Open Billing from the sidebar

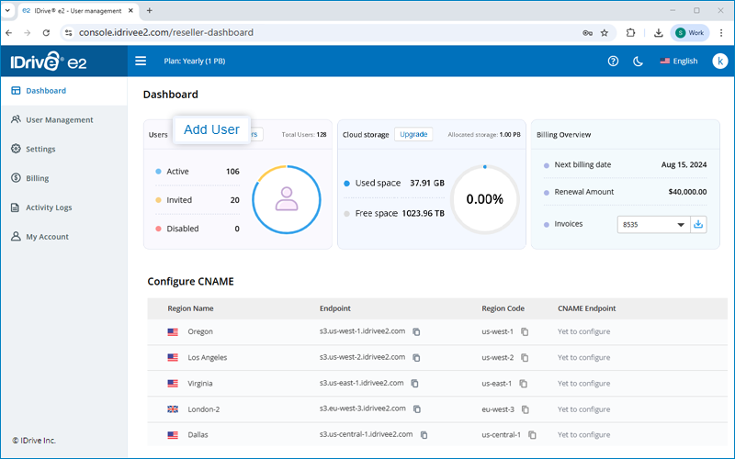point(37,178)
